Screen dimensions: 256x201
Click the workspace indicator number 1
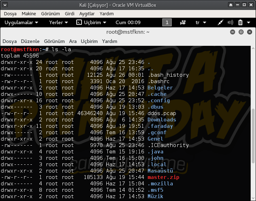pos(167,22)
